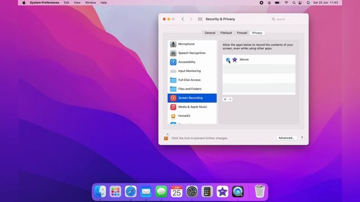Open Messages from the Dock

click(161, 191)
